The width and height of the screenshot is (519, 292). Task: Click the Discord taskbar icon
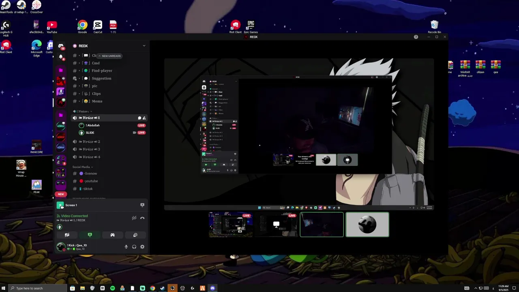point(212,288)
